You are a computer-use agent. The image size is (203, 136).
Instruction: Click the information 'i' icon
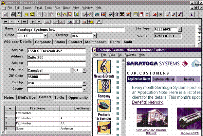(192, 14)
